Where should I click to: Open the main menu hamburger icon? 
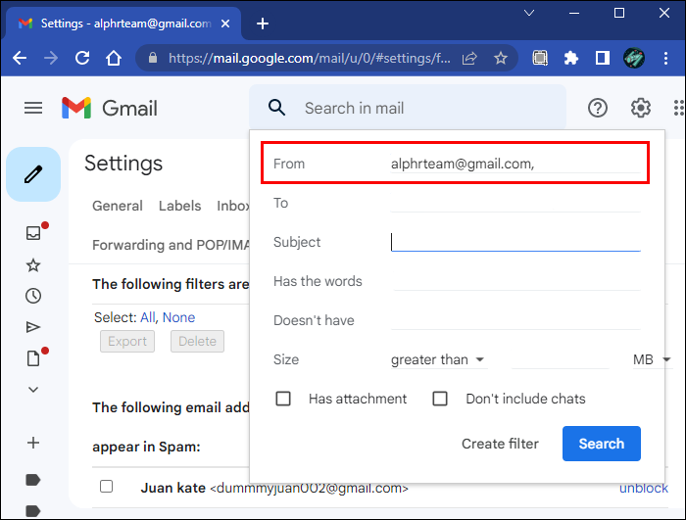click(33, 108)
